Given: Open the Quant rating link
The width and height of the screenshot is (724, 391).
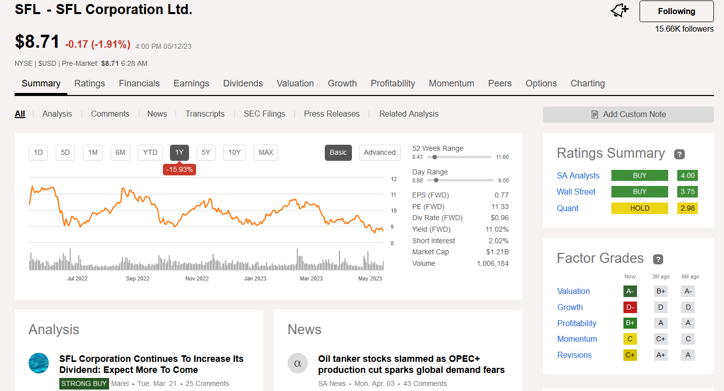Looking at the screenshot, I should (x=568, y=209).
